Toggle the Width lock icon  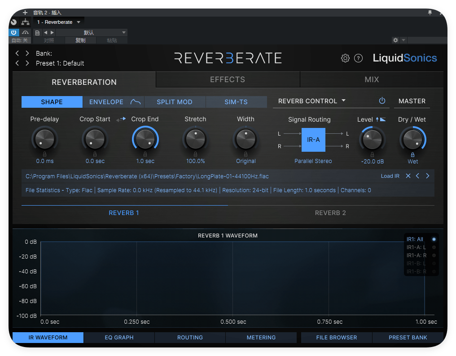246,154
